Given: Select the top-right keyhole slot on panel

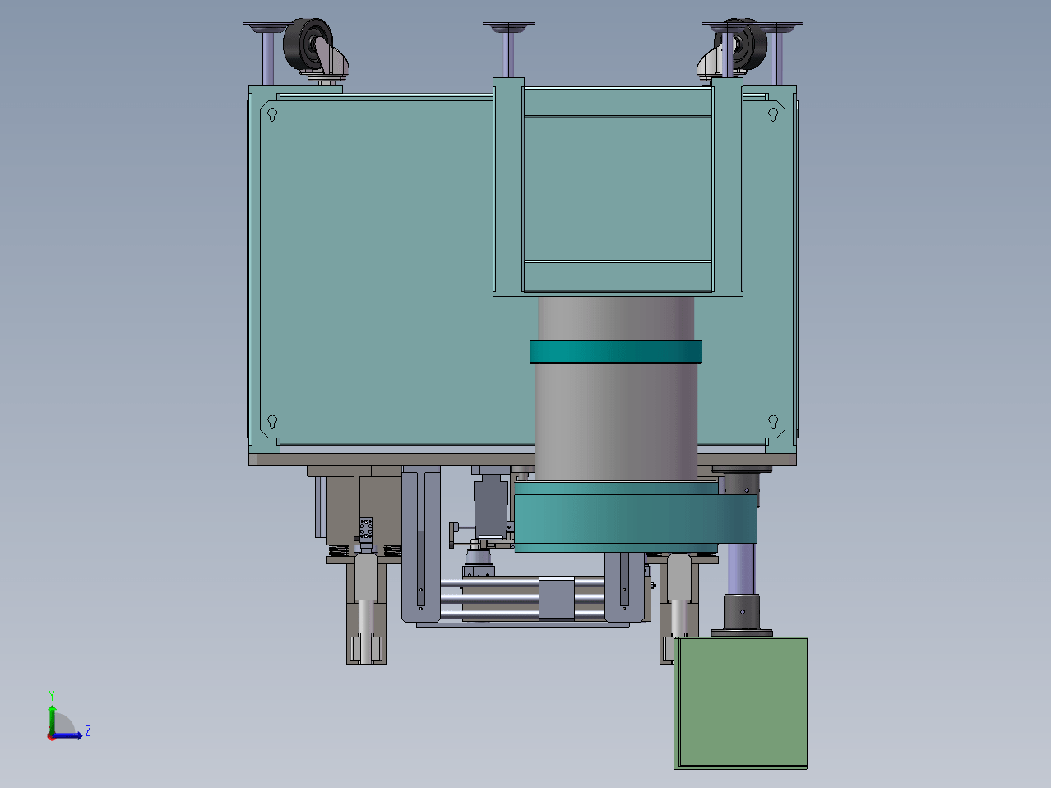Looking at the screenshot, I should 773,114.
